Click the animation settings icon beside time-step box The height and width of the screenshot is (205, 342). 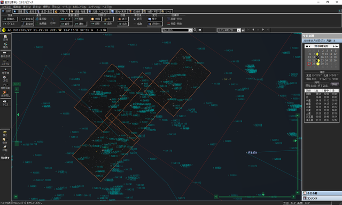pos(244,30)
